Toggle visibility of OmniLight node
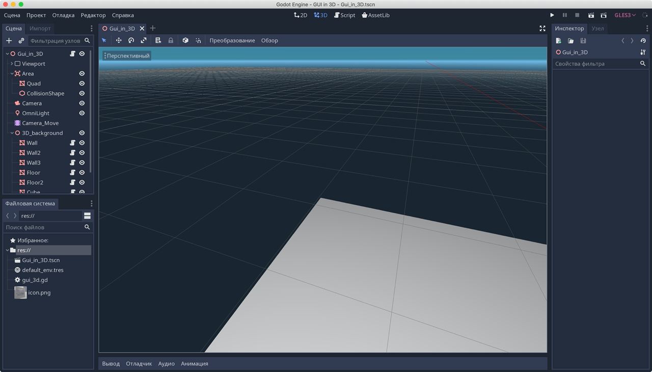The height and width of the screenshot is (372, 652). tap(81, 113)
